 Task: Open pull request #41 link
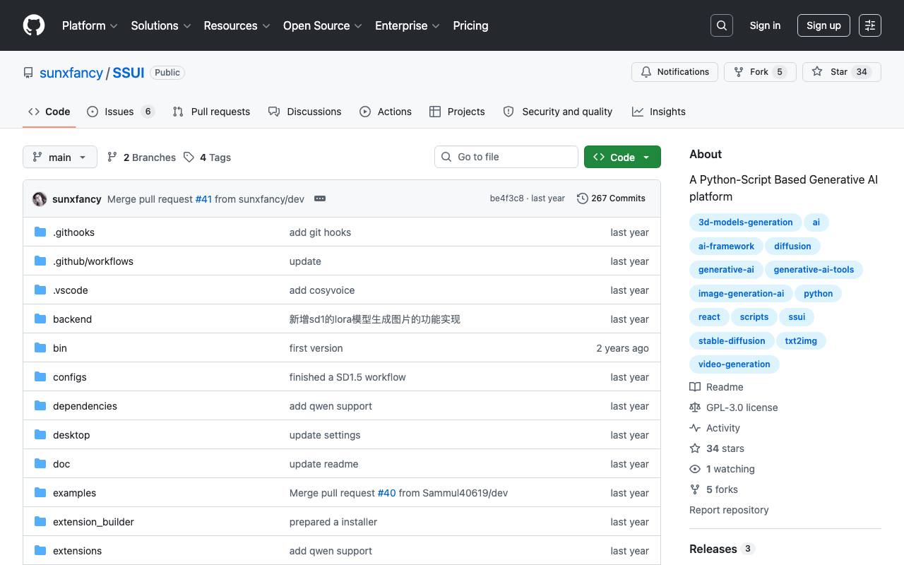click(x=203, y=199)
